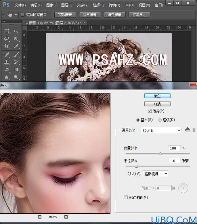Open the 选择(S) menu

click(99, 5)
